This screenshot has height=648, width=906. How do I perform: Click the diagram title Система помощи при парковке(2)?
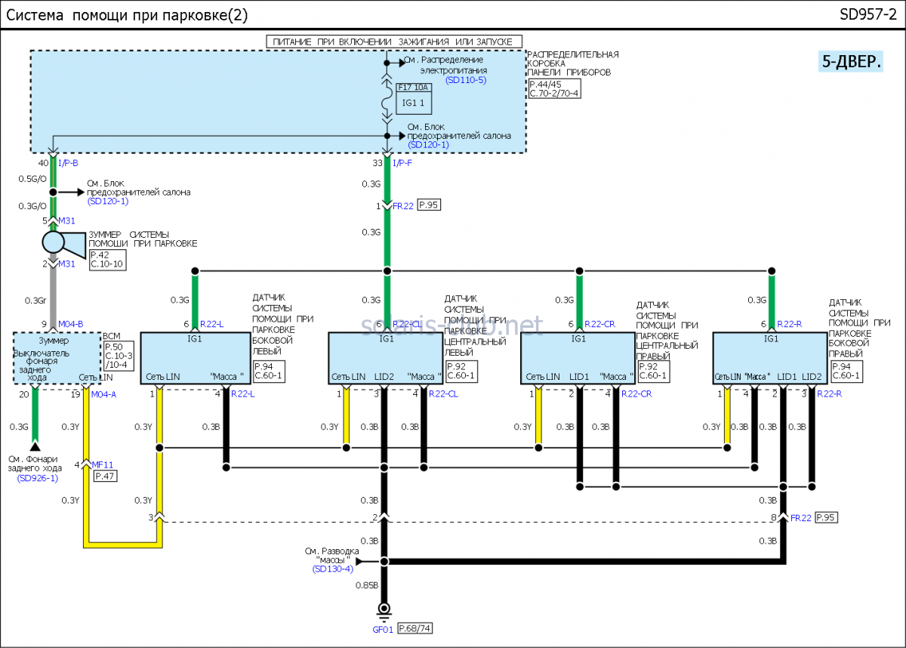coord(127,14)
